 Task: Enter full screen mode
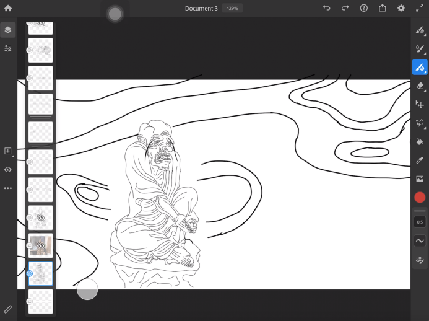click(x=420, y=8)
